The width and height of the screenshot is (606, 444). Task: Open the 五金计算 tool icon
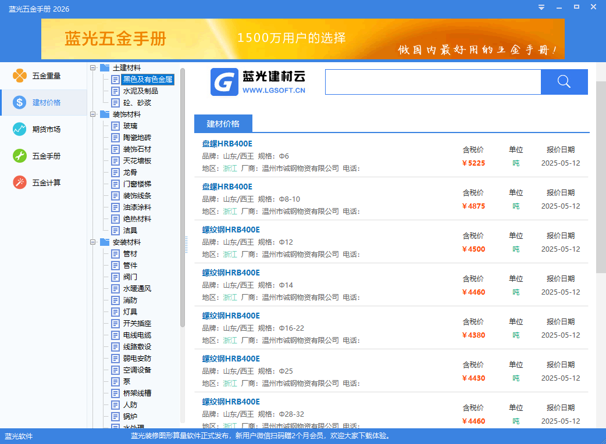(x=20, y=183)
